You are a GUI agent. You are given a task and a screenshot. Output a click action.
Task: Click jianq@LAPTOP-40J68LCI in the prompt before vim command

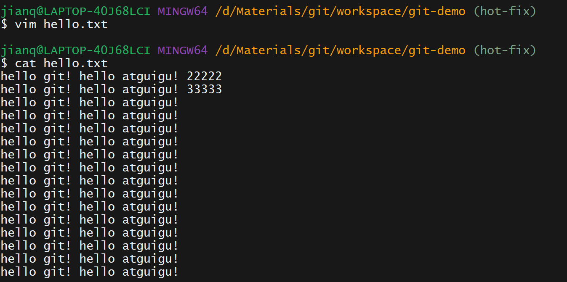coord(75,11)
